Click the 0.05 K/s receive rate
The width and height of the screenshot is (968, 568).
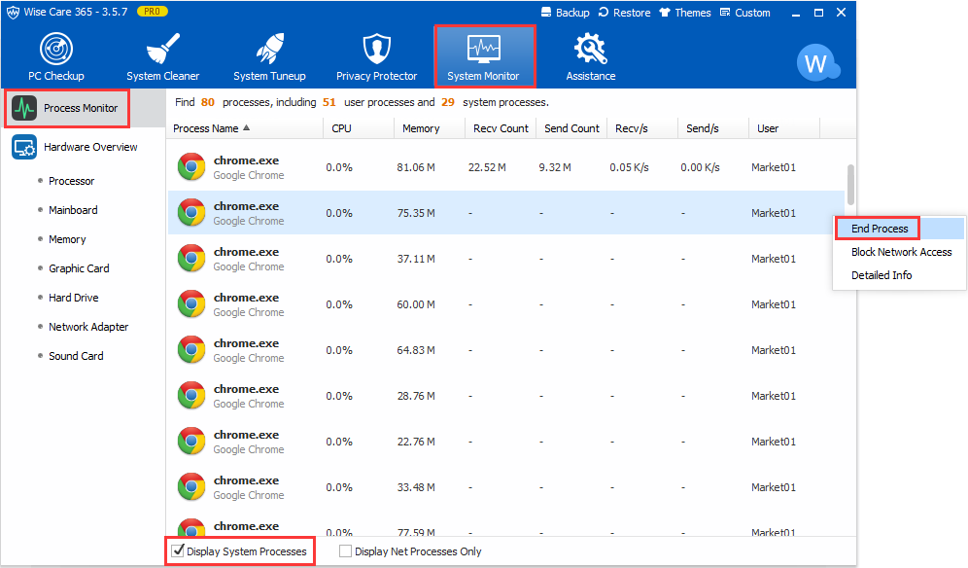point(629,167)
